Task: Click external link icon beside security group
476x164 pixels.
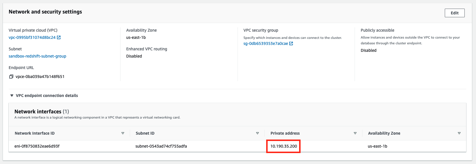Action: click(291, 43)
